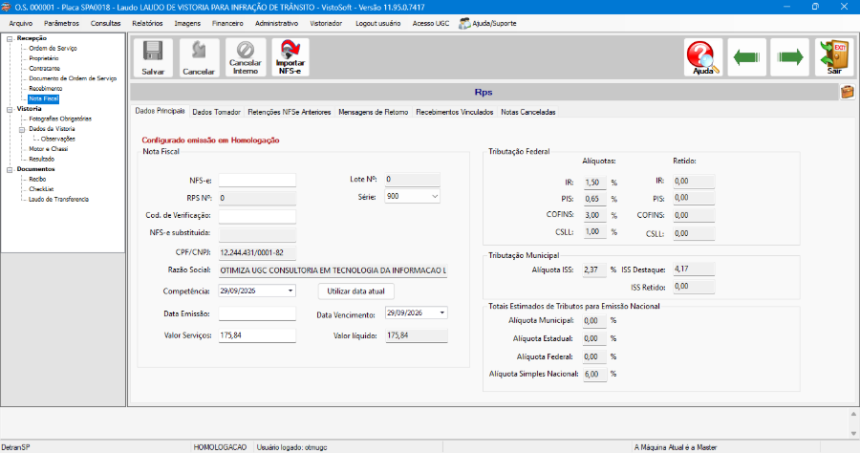Click the PIS alíquota field
The width and height of the screenshot is (860, 453).
(x=594, y=199)
